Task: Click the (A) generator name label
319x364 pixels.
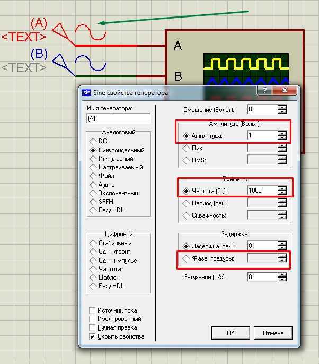Action: point(39,23)
